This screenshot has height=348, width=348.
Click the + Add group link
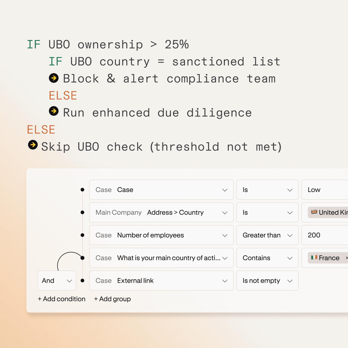(113, 299)
